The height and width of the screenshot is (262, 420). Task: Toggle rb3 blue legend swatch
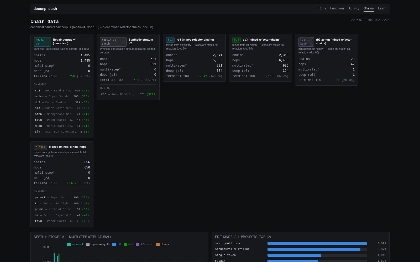tap(114, 244)
